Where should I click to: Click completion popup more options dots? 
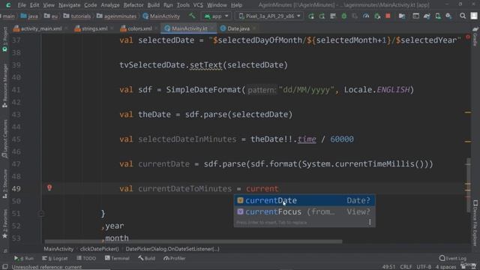coord(370,222)
